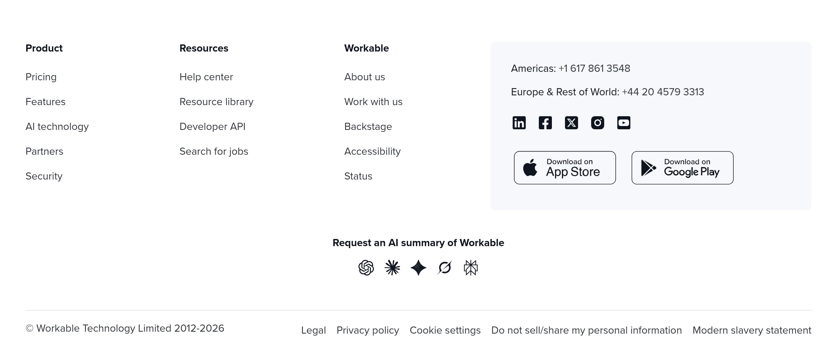View the Modern slavery statement
The height and width of the screenshot is (348, 837).
pos(752,330)
